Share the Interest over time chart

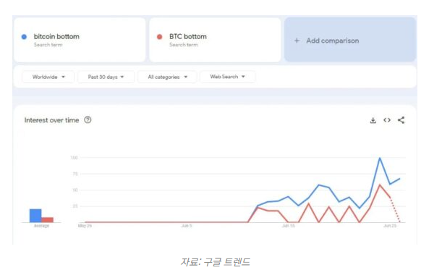coord(401,120)
